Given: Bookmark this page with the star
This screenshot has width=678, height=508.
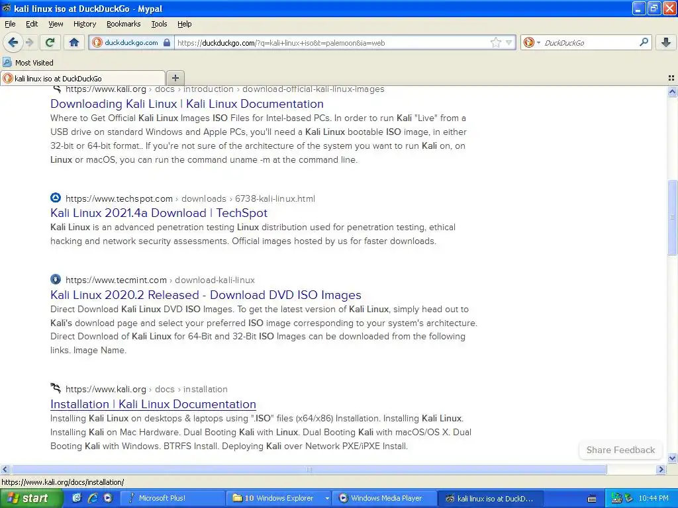Looking at the screenshot, I should [x=495, y=42].
